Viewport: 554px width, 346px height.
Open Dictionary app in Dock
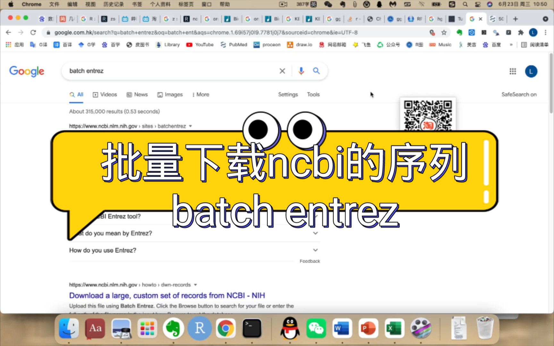95,328
